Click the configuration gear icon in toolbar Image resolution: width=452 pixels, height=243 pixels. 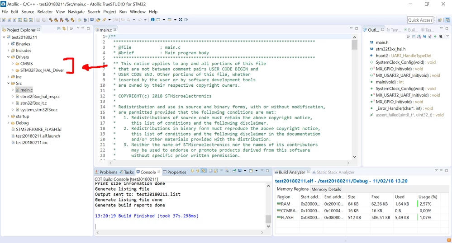(x=80, y=19)
